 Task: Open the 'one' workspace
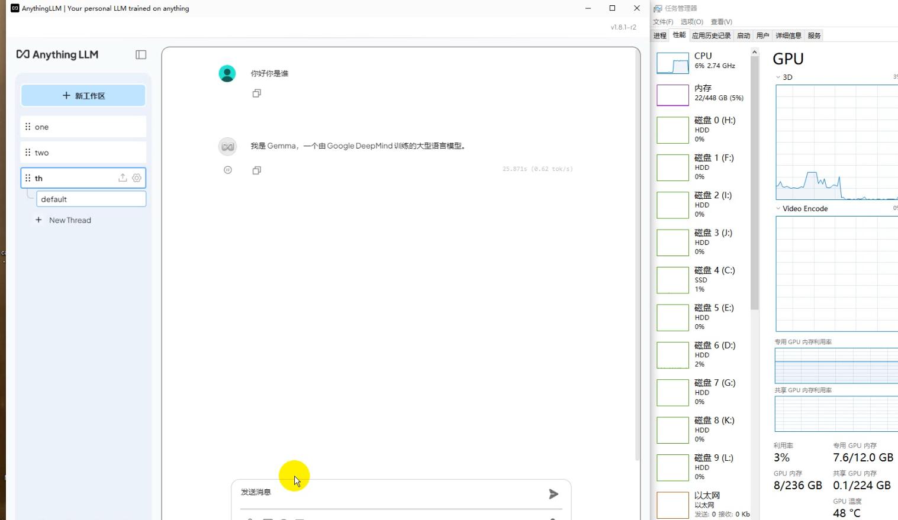point(83,127)
